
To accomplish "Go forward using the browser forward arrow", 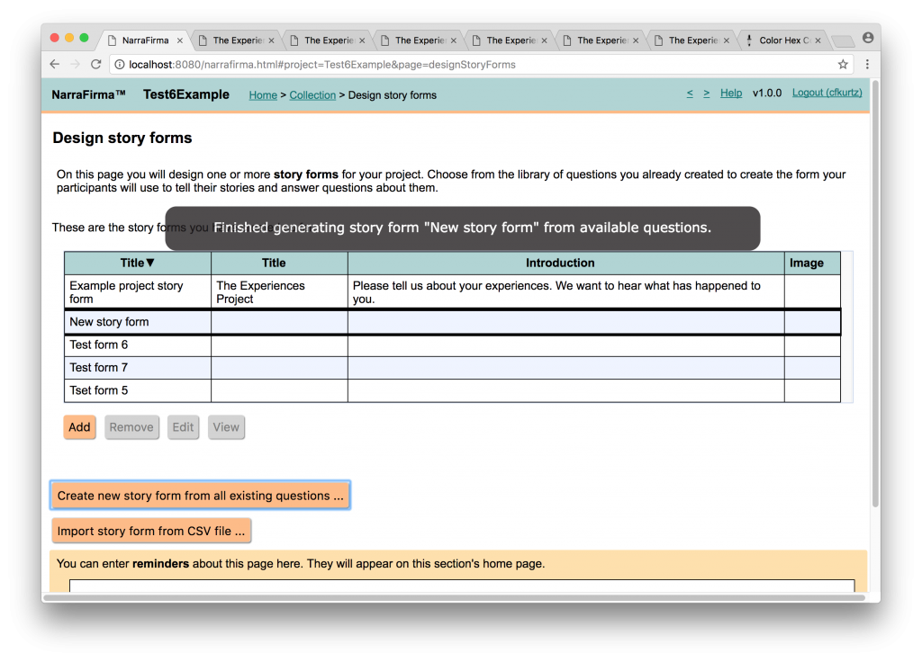I will (x=75, y=64).
